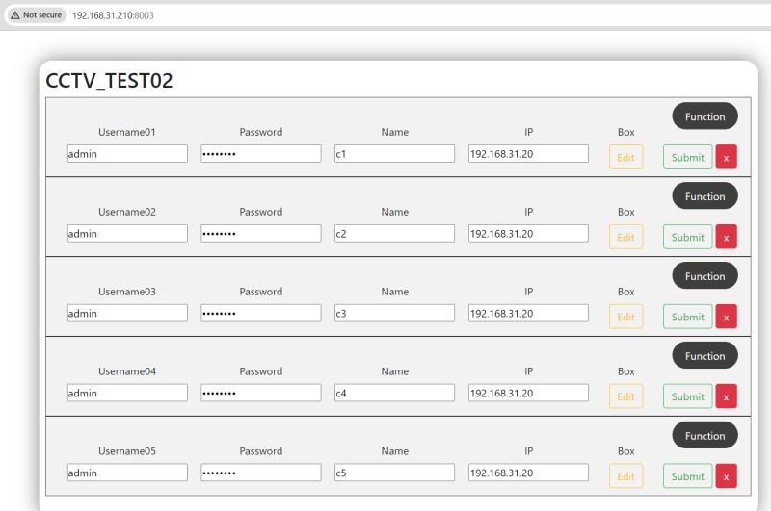The width and height of the screenshot is (771, 511).
Task: Submit the Username02 camera row
Action: [x=687, y=237]
